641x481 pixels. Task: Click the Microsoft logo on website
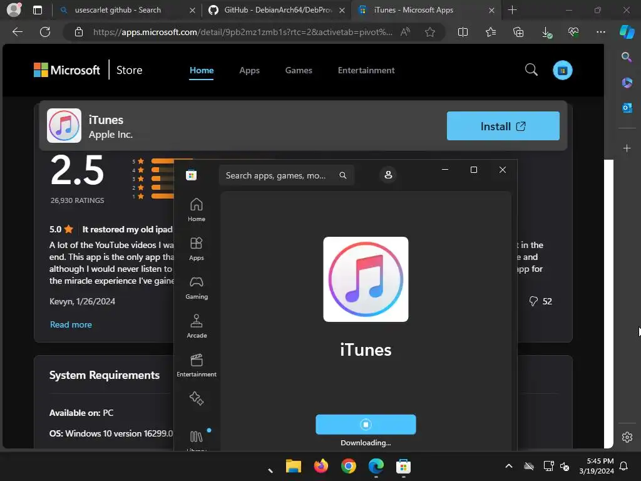(66, 70)
